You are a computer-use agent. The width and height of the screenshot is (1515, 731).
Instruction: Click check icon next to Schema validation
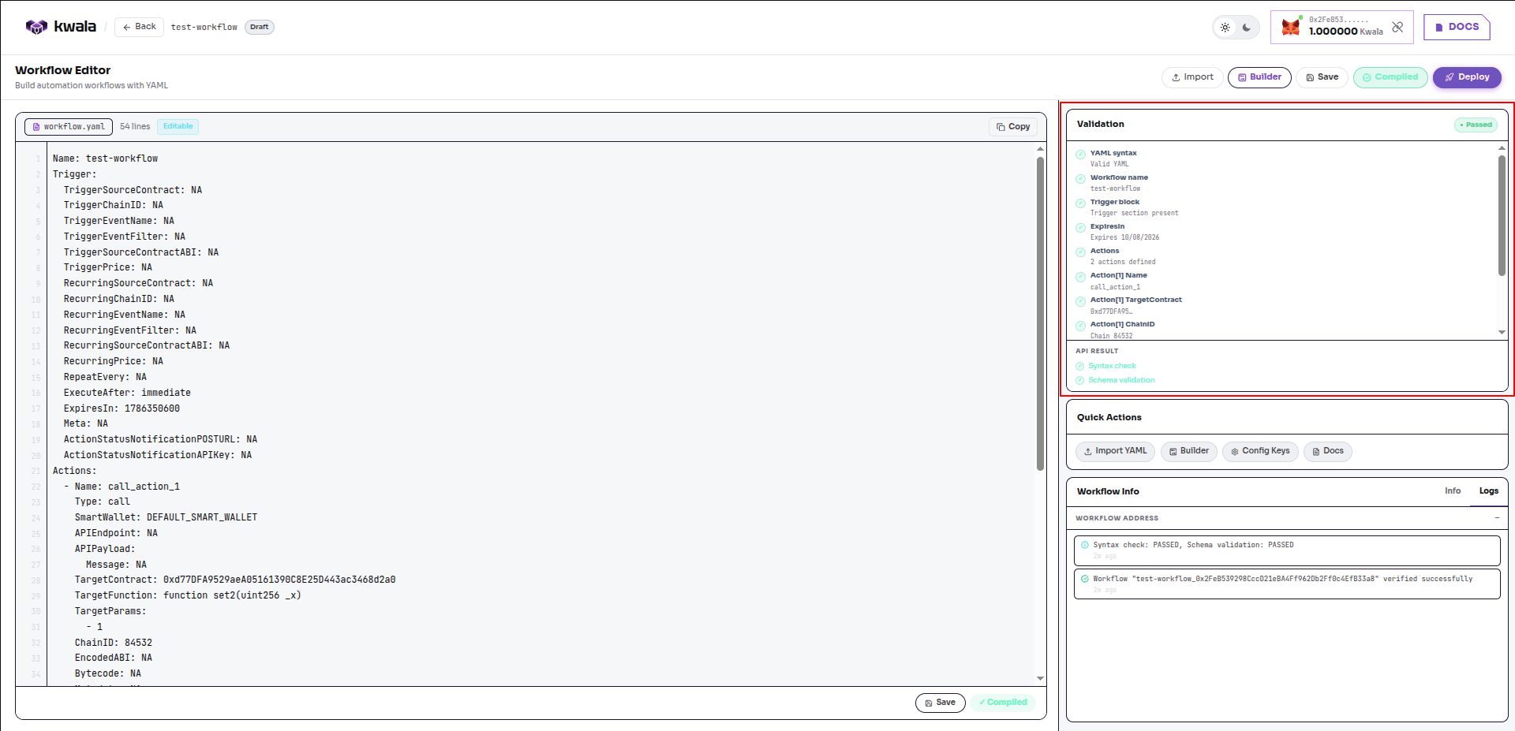click(1080, 380)
